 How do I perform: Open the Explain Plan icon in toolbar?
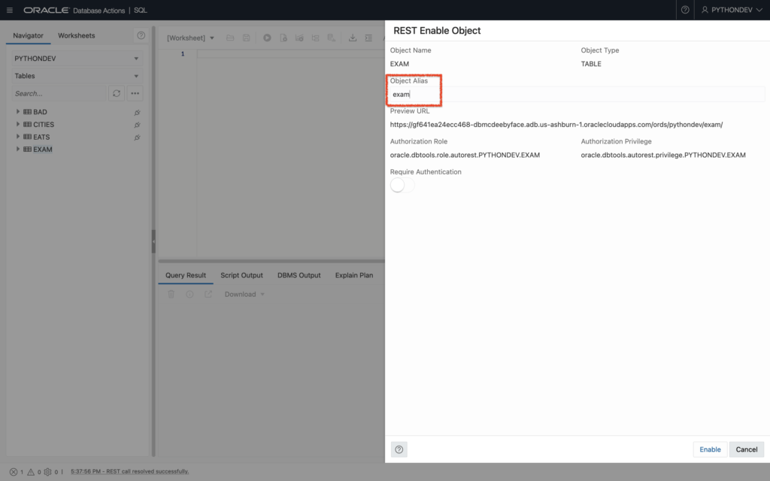click(x=299, y=38)
